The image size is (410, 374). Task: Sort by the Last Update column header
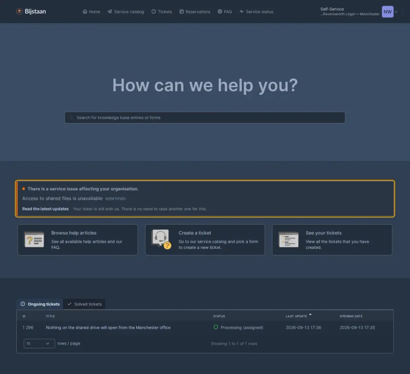tap(296, 316)
